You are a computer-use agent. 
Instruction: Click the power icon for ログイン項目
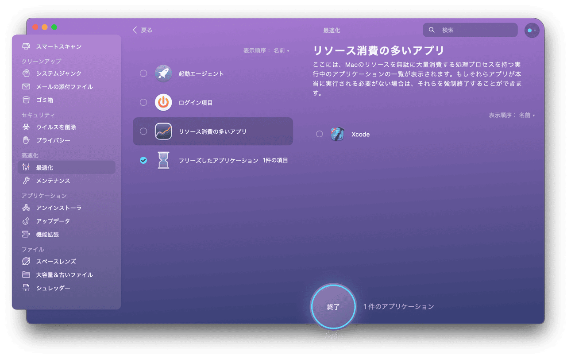(163, 102)
